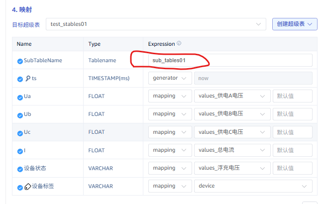Open the values_供电B电压 dropdown for Ub
The image size is (323, 204).
point(232,114)
